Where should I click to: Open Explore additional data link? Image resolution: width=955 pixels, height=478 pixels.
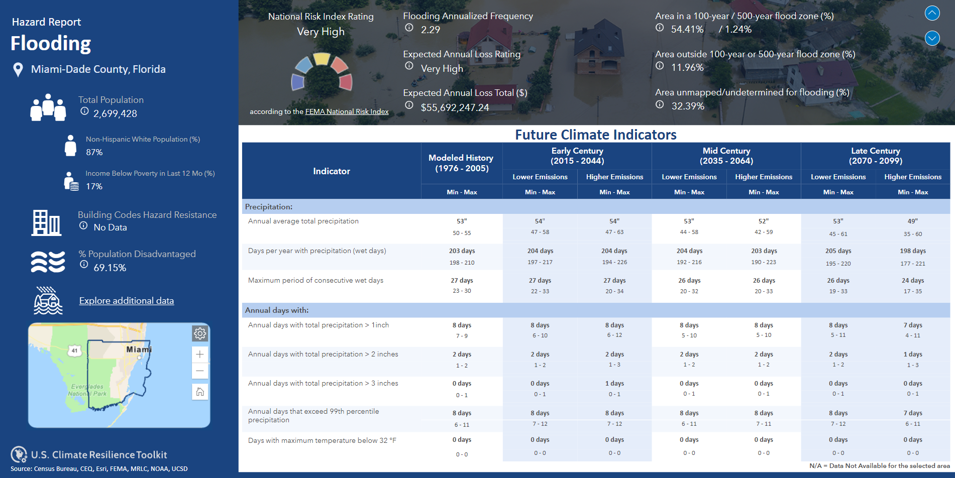127,301
